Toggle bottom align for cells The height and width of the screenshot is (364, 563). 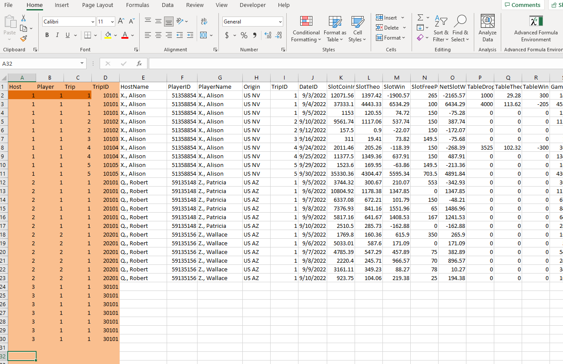(x=169, y=21)
